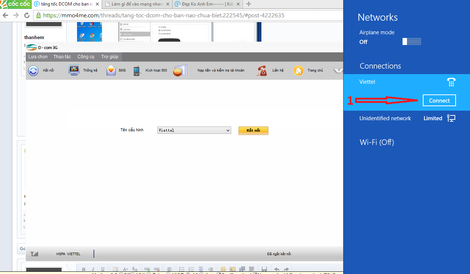Click the save draft floppy icon
This screenshot has height=274, width=470.
[264, 269]
